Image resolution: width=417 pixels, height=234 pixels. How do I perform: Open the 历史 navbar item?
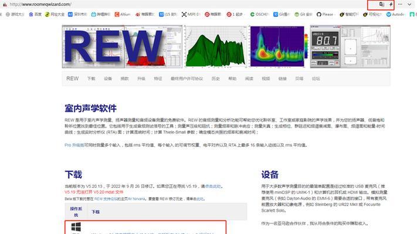(216, 78)
